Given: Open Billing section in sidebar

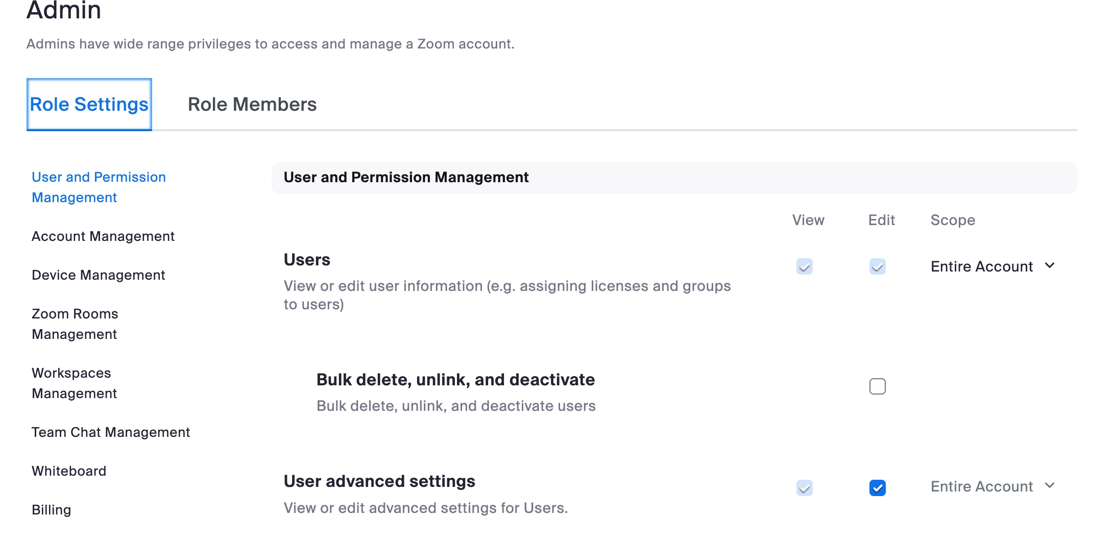Looking at the screenshot, I should [52, 510].
